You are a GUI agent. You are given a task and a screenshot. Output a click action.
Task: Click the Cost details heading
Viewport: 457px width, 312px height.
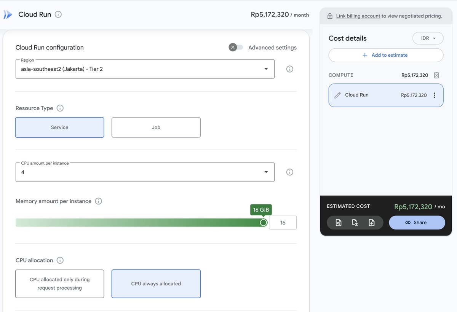(347, 38)
